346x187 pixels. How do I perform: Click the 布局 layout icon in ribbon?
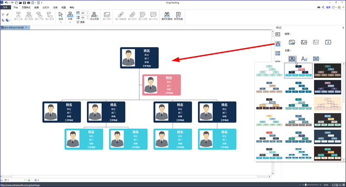70,16
